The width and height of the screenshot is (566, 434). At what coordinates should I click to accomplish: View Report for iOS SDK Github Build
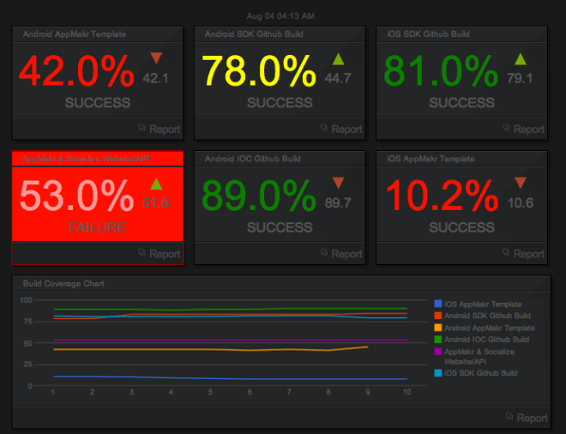click(523, 129)
